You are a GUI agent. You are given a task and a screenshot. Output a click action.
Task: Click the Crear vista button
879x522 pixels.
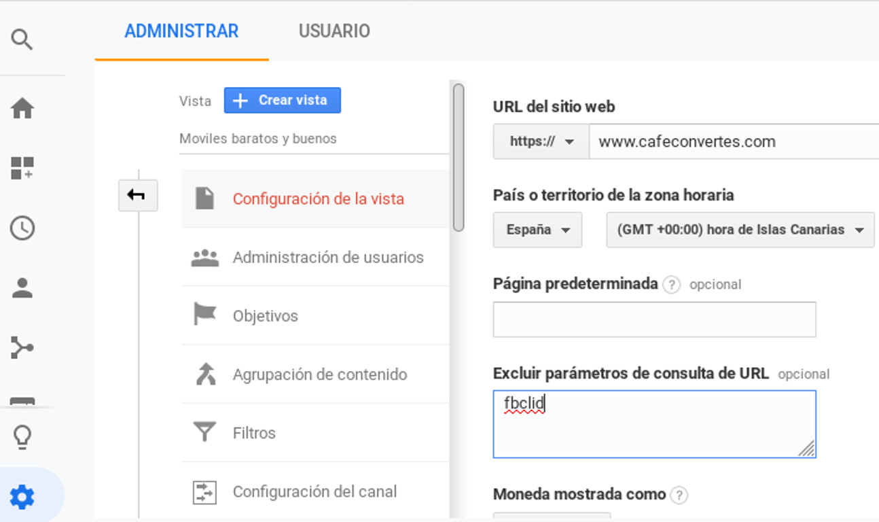pos(282,100)
